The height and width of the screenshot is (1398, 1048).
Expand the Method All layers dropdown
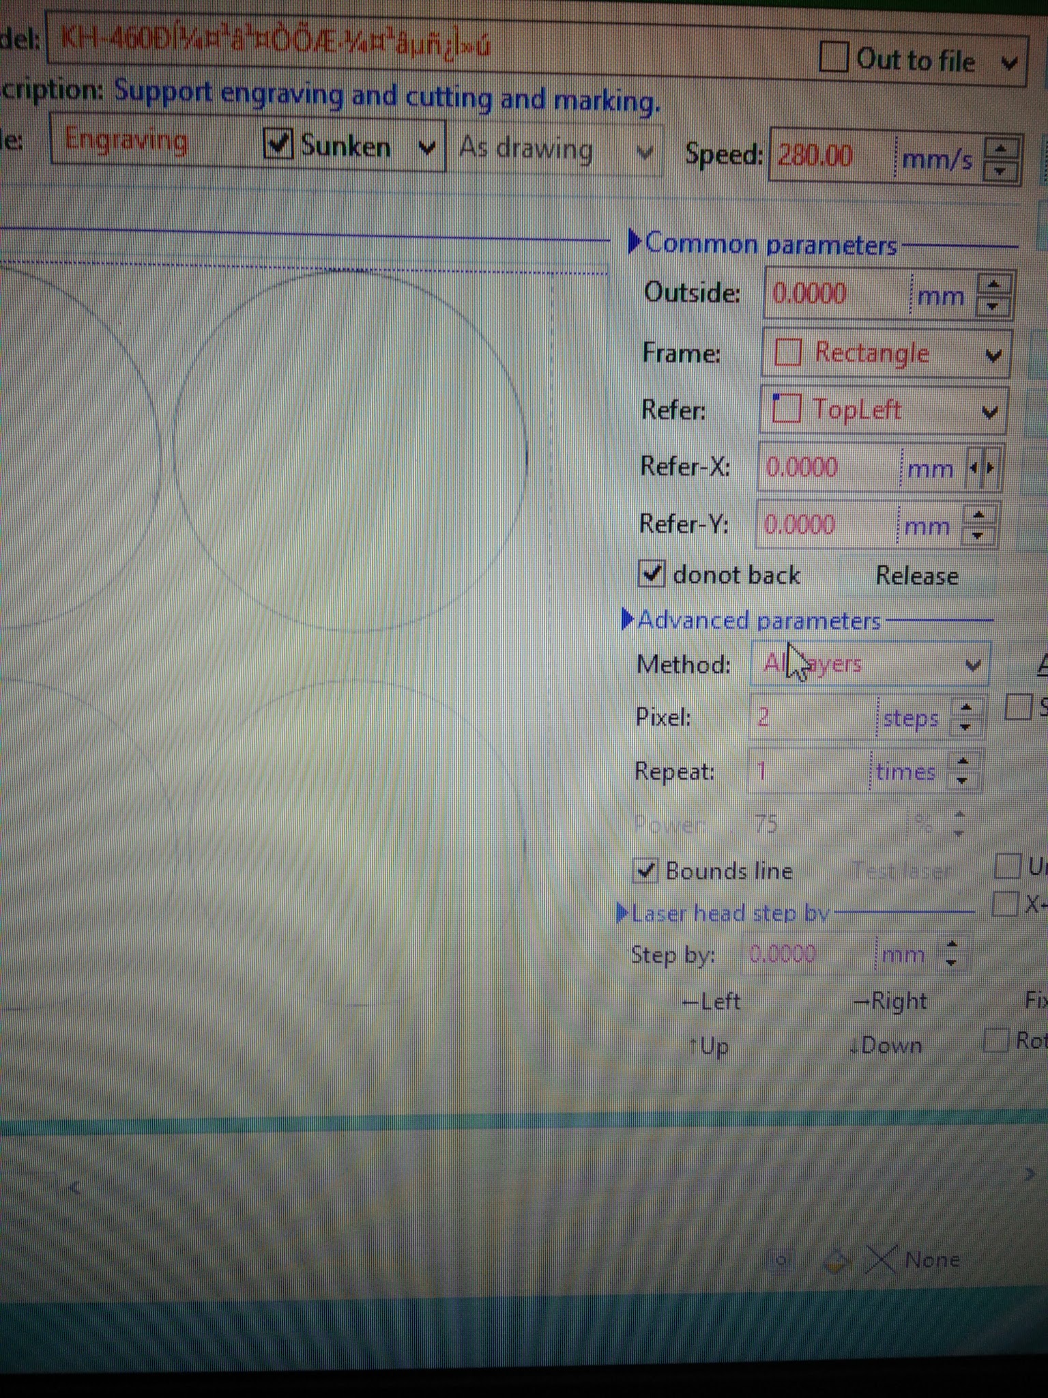(972, 665)
